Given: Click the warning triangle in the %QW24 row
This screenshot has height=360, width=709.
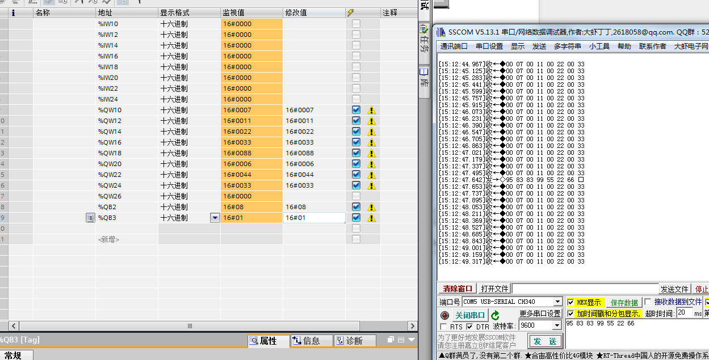Looking at the screenshot, I should coord(372,185).
